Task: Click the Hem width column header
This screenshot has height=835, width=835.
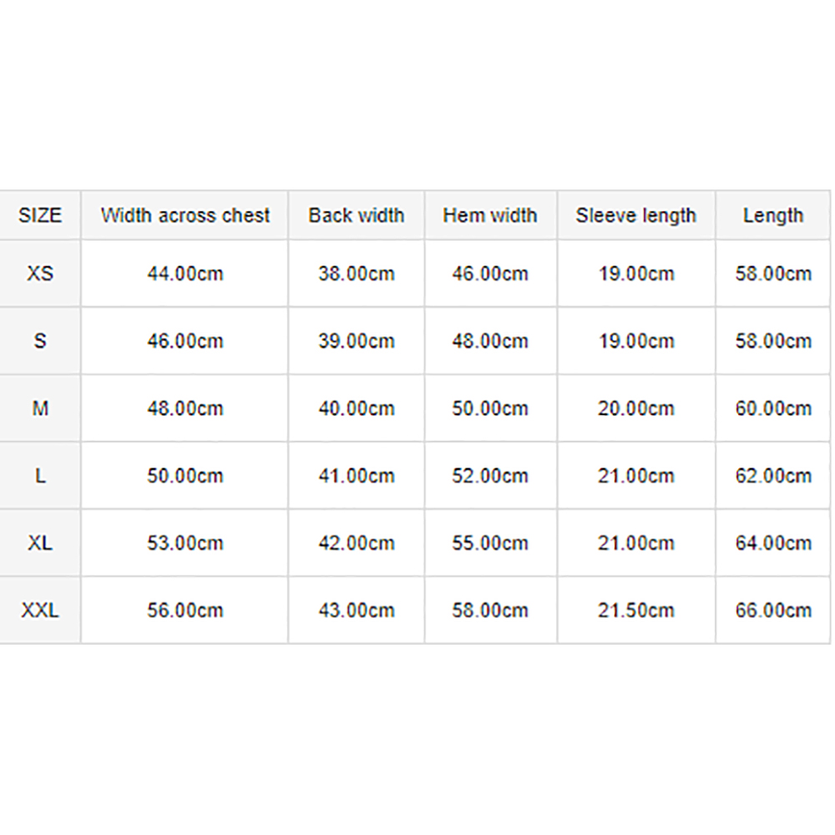Action: 490,215
